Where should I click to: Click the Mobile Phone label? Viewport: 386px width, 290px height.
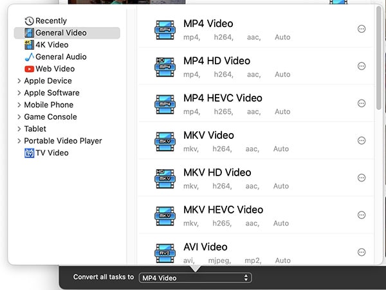click(x=49, y=105)
